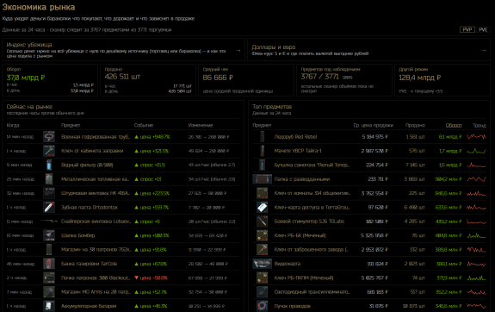Open the Доллары и евро card arrow
The width and height of the screenshot is (495, 312).
pyautogui.click(x=483, y=50)
